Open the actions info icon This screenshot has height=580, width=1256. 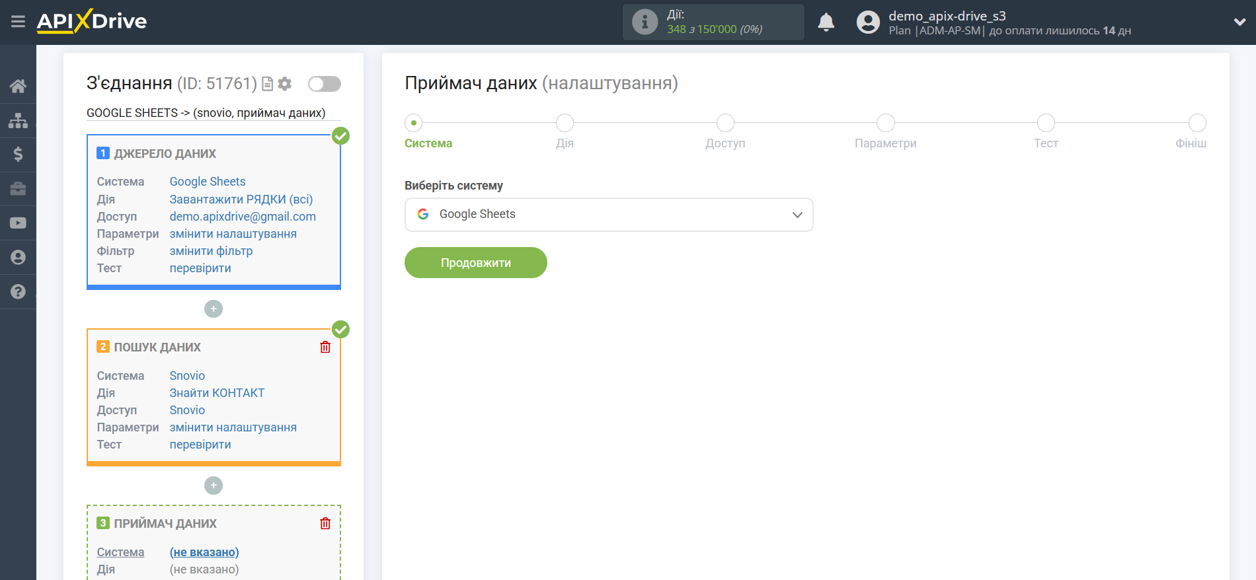[645, 22]
